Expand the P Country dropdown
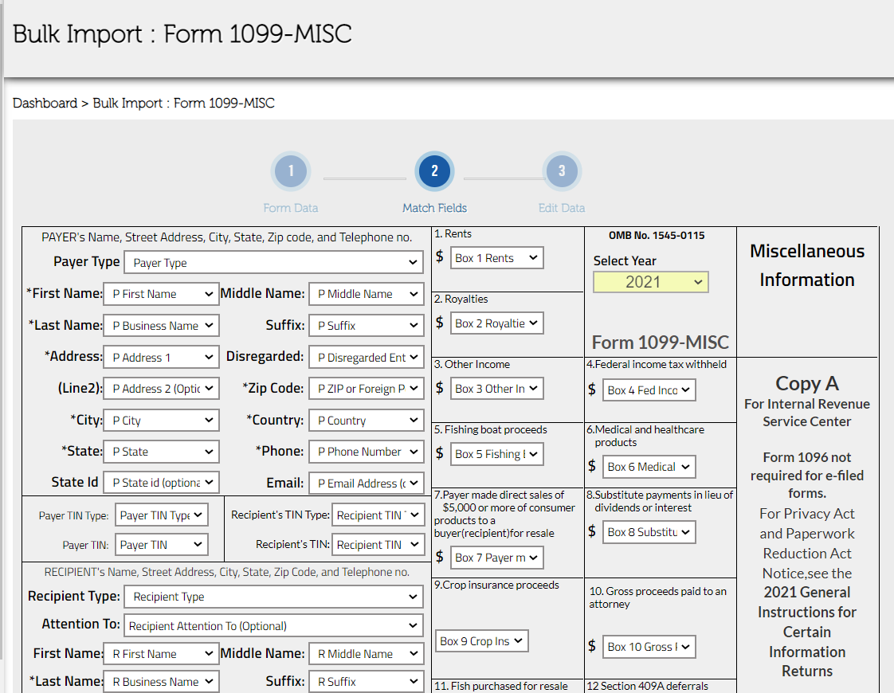894x693 pixels. [366, 420]
